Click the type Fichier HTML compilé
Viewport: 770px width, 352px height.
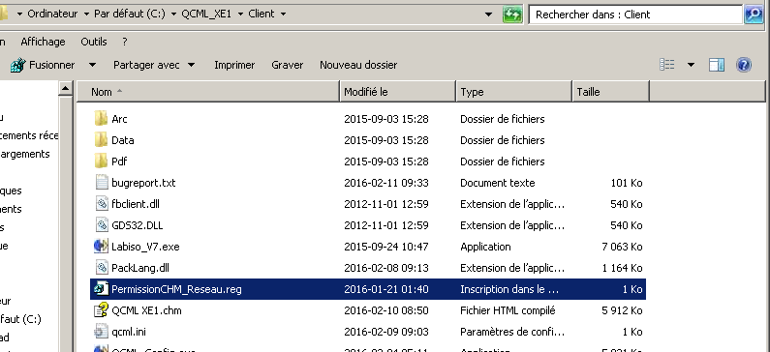pos(508,310)
